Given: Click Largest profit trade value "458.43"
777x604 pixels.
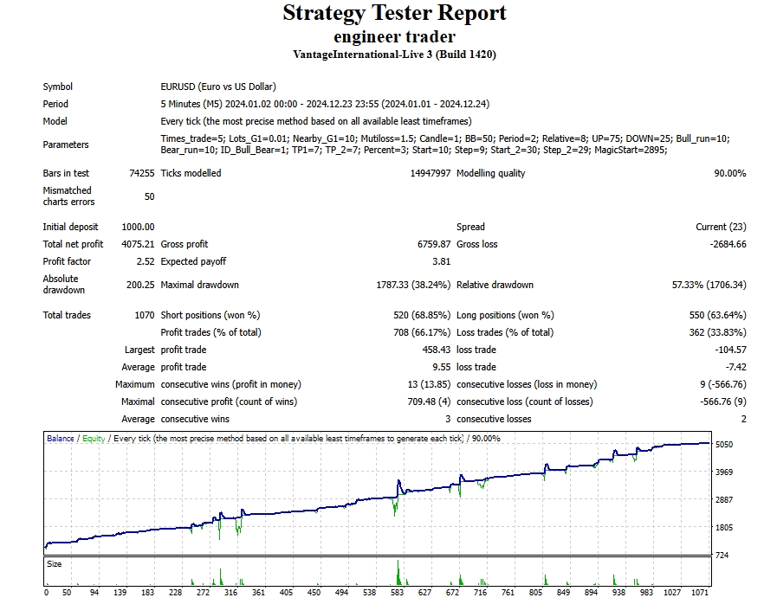Looking at the screenshot, I should coord(436,350).
